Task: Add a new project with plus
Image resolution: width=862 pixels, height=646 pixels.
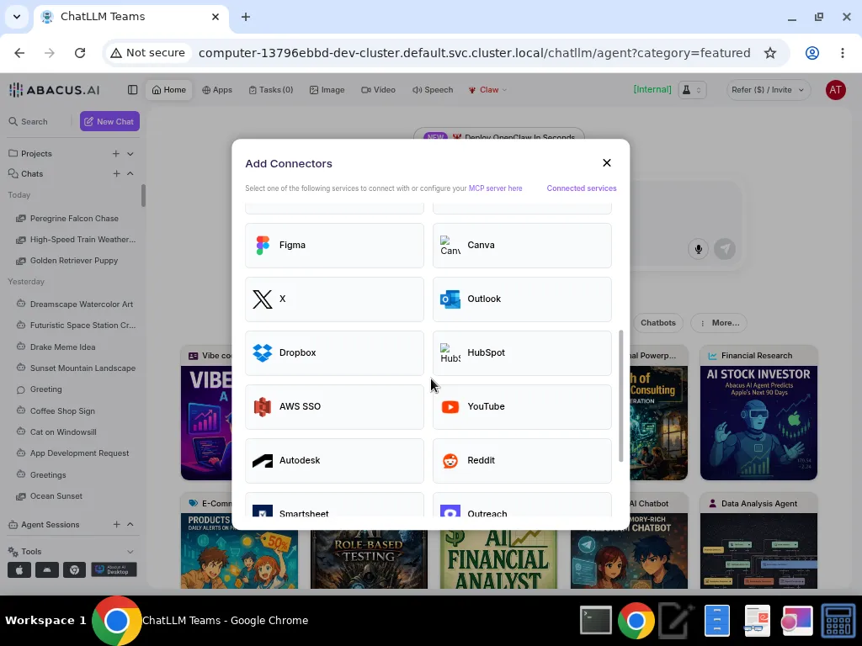Action: (116, 154)
